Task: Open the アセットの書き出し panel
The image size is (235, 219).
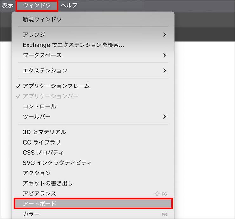Action: (48, 183)
